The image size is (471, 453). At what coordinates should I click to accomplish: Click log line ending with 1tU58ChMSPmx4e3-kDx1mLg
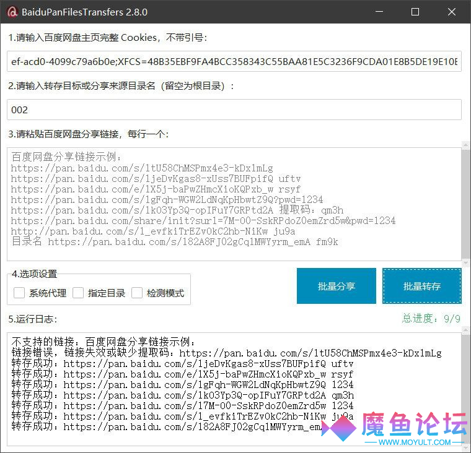pyautogui.click(x=226, y=353)
